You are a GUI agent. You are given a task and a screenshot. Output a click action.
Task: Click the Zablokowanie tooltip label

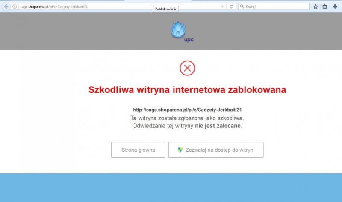coord(166,9)
